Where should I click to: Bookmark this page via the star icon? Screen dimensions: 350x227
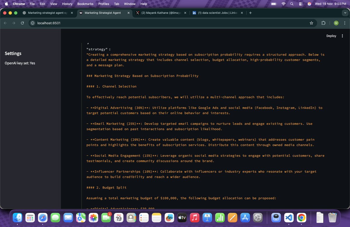(x=311, y=23)
